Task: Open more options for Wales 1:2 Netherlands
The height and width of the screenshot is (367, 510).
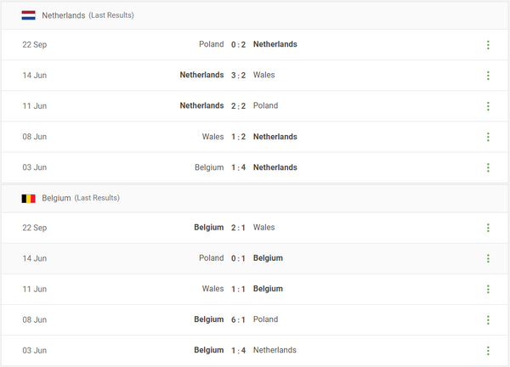Action: point(488,137)
